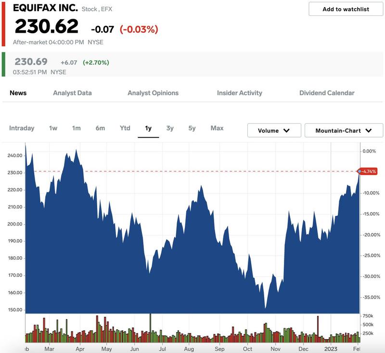Image resolution: width=385 pixels, height=353 pixels.
Task: Click the -35.00% percent axis label
Action: 371,297
